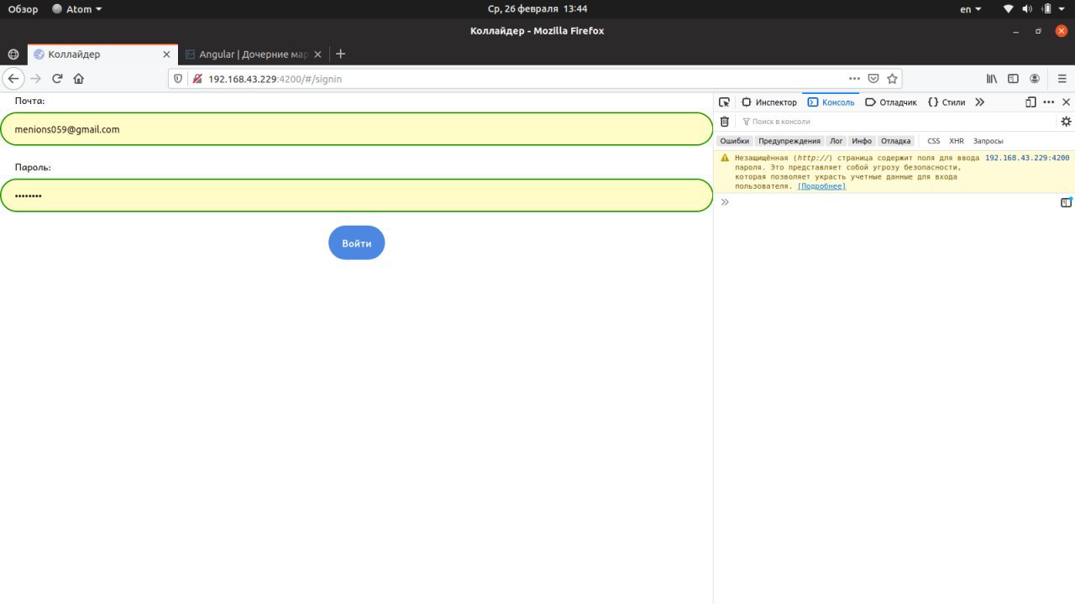Open devtools options three-dot menu
This screenshot has height=604, width=1075.
tap(1049, 102)
